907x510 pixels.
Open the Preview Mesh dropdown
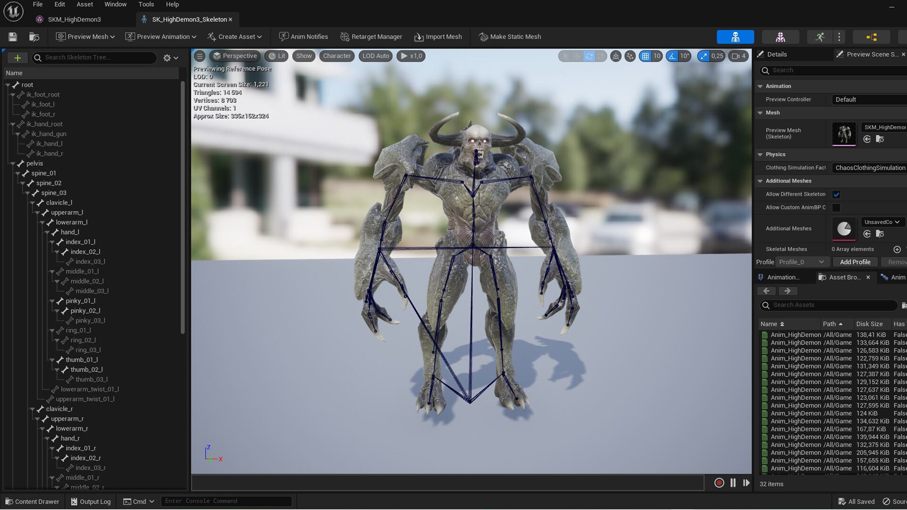point(85,36)
